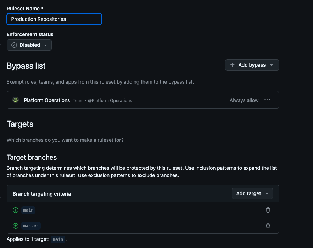Expand the Add target caret arrow
The image size is (313, 248).
[x=267, y=194]
